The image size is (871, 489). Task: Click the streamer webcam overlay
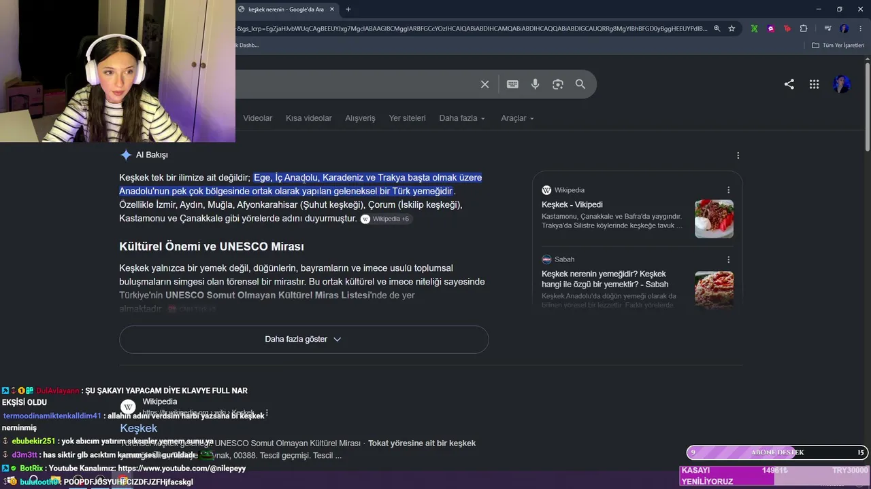click(118, 71)
